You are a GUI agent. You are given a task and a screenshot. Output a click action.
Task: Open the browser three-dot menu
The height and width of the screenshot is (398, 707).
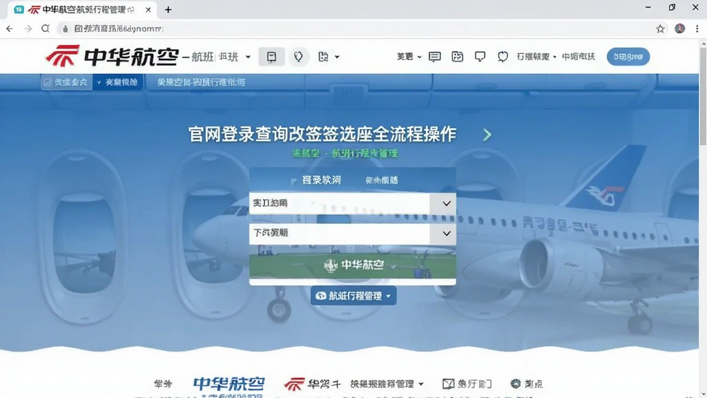[x=697, y=28]
